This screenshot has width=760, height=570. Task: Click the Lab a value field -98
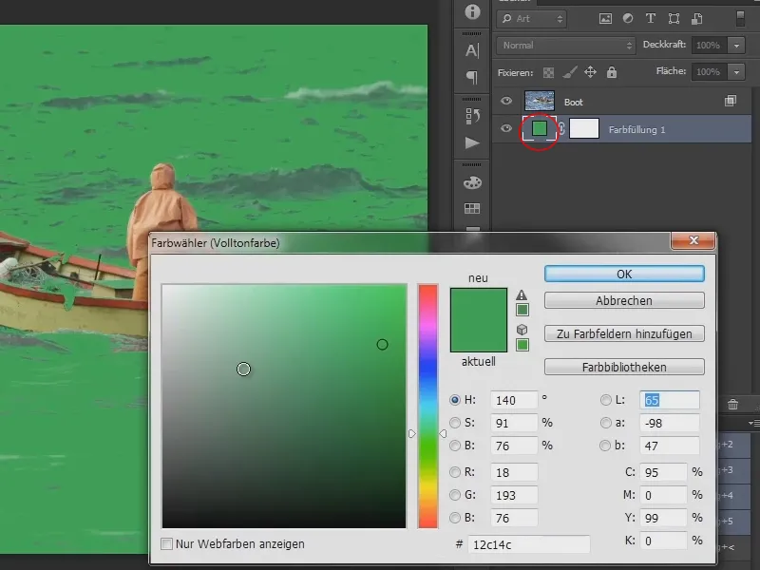coord(670,423)
